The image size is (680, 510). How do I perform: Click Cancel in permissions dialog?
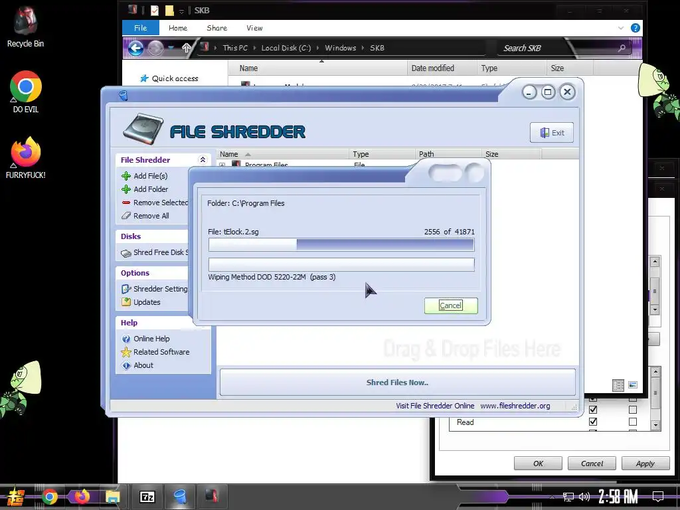(x=592, y=463)
